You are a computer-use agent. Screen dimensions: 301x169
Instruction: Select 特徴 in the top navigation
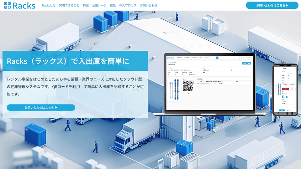pyautogui.click(x=86, y=6)
